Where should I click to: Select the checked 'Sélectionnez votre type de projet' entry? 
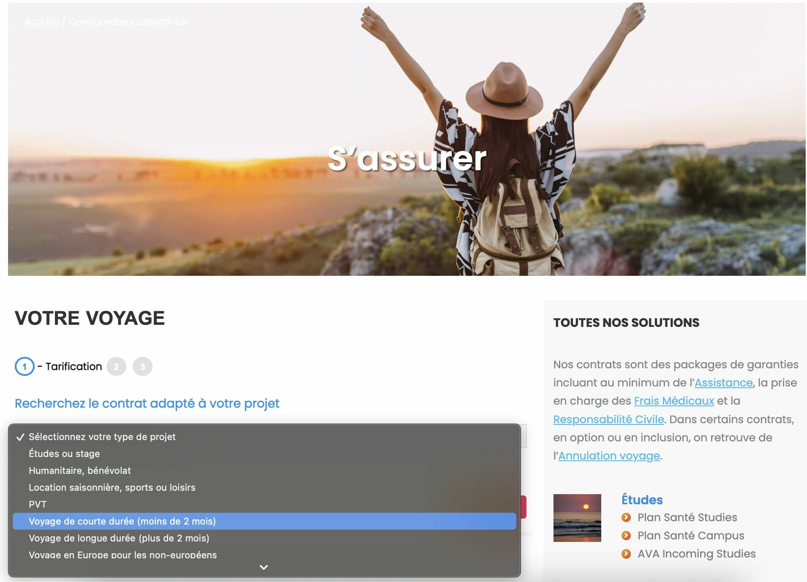[x=102, y=437]
